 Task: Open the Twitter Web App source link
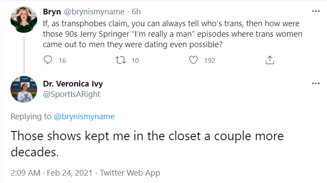coord(130,173)
